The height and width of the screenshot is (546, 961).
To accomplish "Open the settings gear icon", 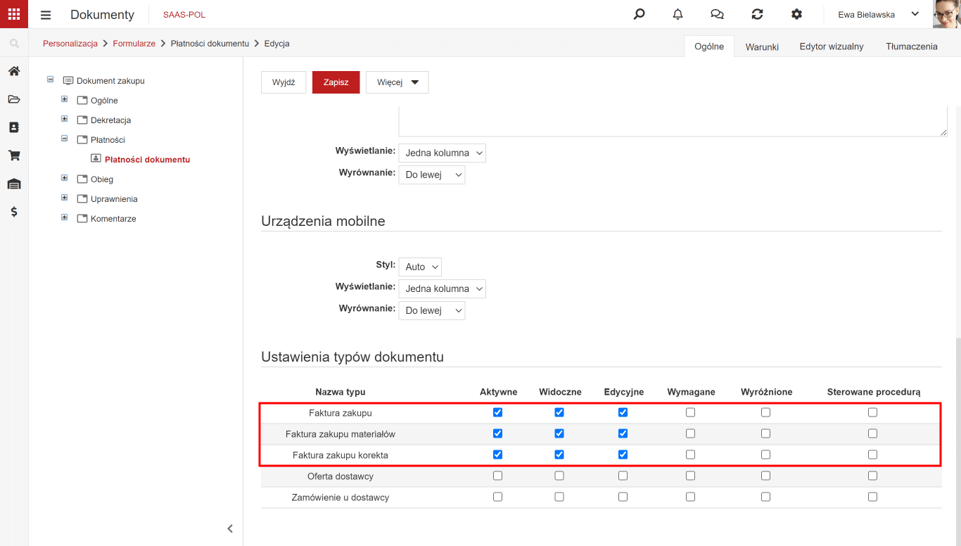I will click(x=796, y=14).
